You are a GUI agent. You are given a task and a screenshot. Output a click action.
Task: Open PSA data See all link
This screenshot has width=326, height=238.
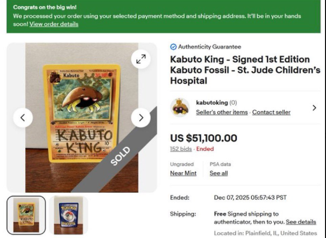coord(218,173)
